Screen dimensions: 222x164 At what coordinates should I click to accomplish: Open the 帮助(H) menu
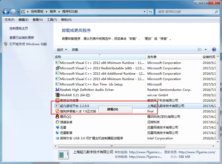[x=66, y=20]
